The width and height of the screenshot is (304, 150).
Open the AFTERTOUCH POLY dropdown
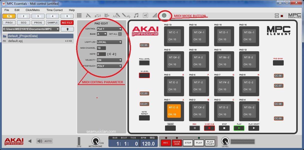pyautogui.click(x=109, y=66)
